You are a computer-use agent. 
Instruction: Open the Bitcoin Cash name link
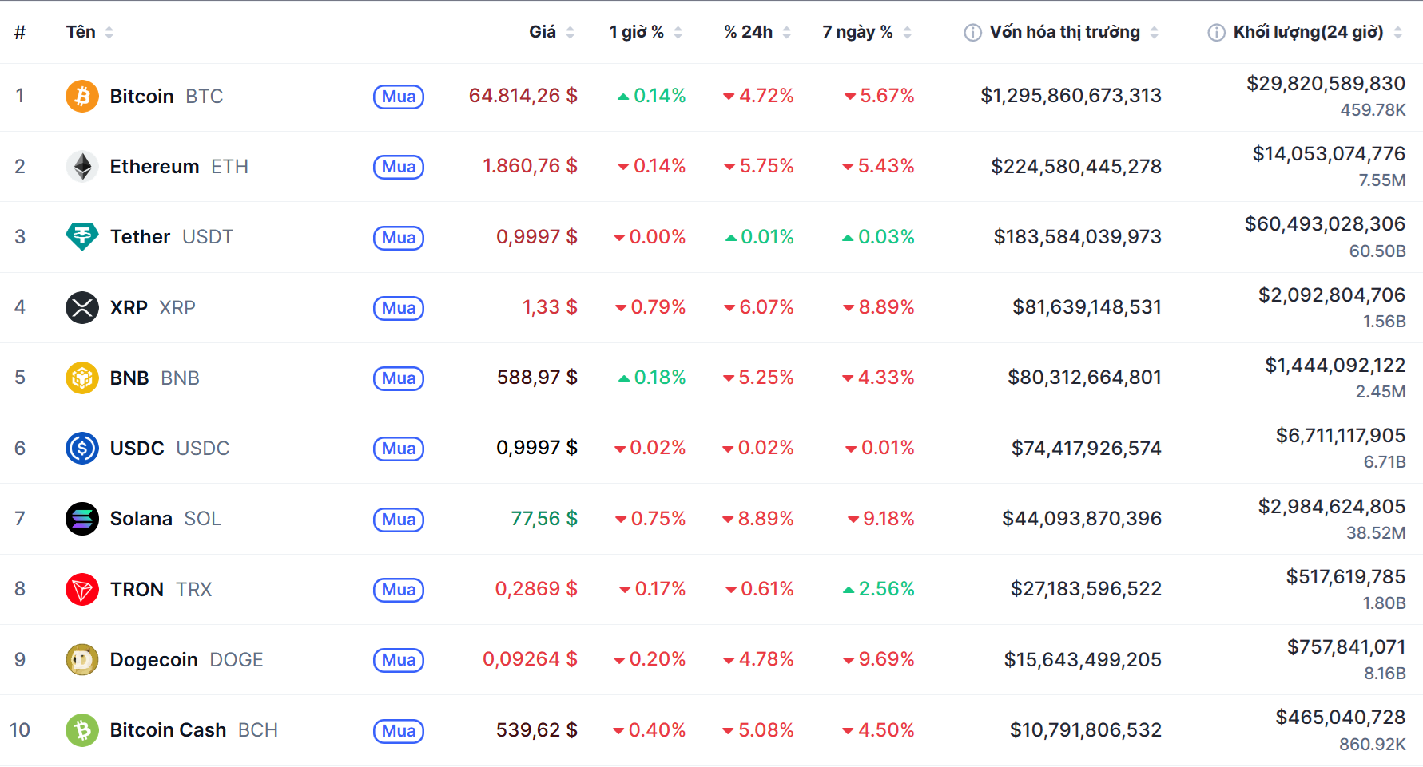[168, 730]
